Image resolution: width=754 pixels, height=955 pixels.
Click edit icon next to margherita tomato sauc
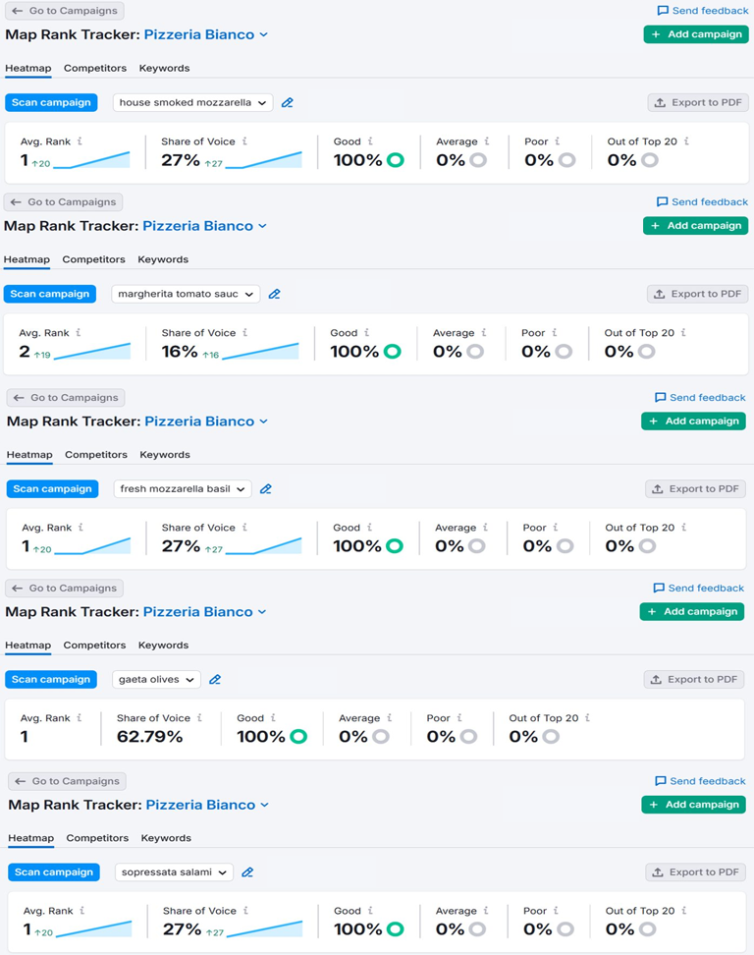(x=275, y=294)
